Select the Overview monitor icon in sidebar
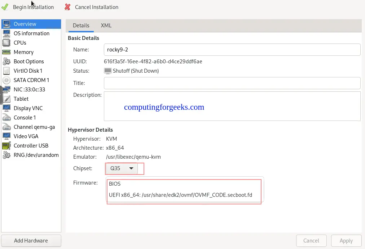The width and height of the screenshot is (365, 249). pos(6,24)
